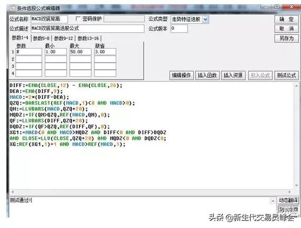Click the 取消 button
Image resolution: width=301 pixels, height=228 pixels.
pyautogui.click(x=286, y=29)
